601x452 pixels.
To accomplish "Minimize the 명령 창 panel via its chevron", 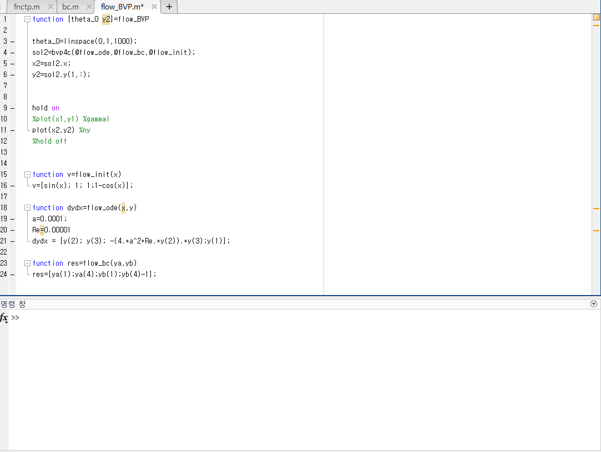I will [x=593, y=303].
